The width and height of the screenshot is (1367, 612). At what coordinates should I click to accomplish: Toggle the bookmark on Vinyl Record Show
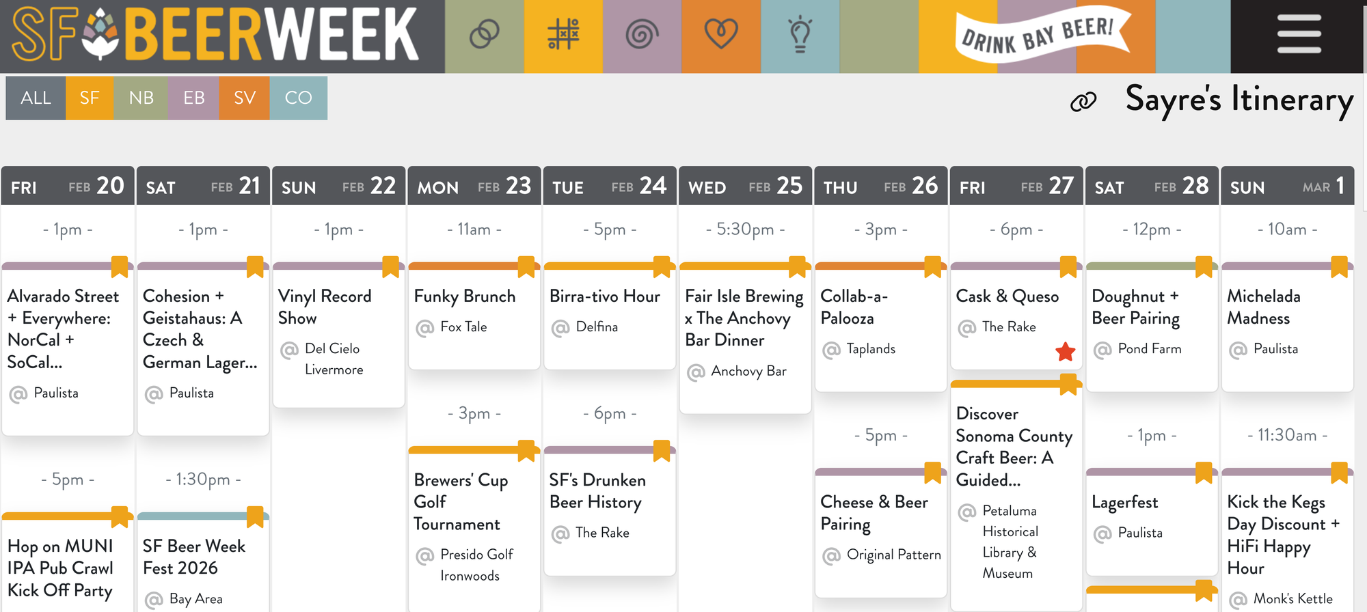(x=389, y=268)
